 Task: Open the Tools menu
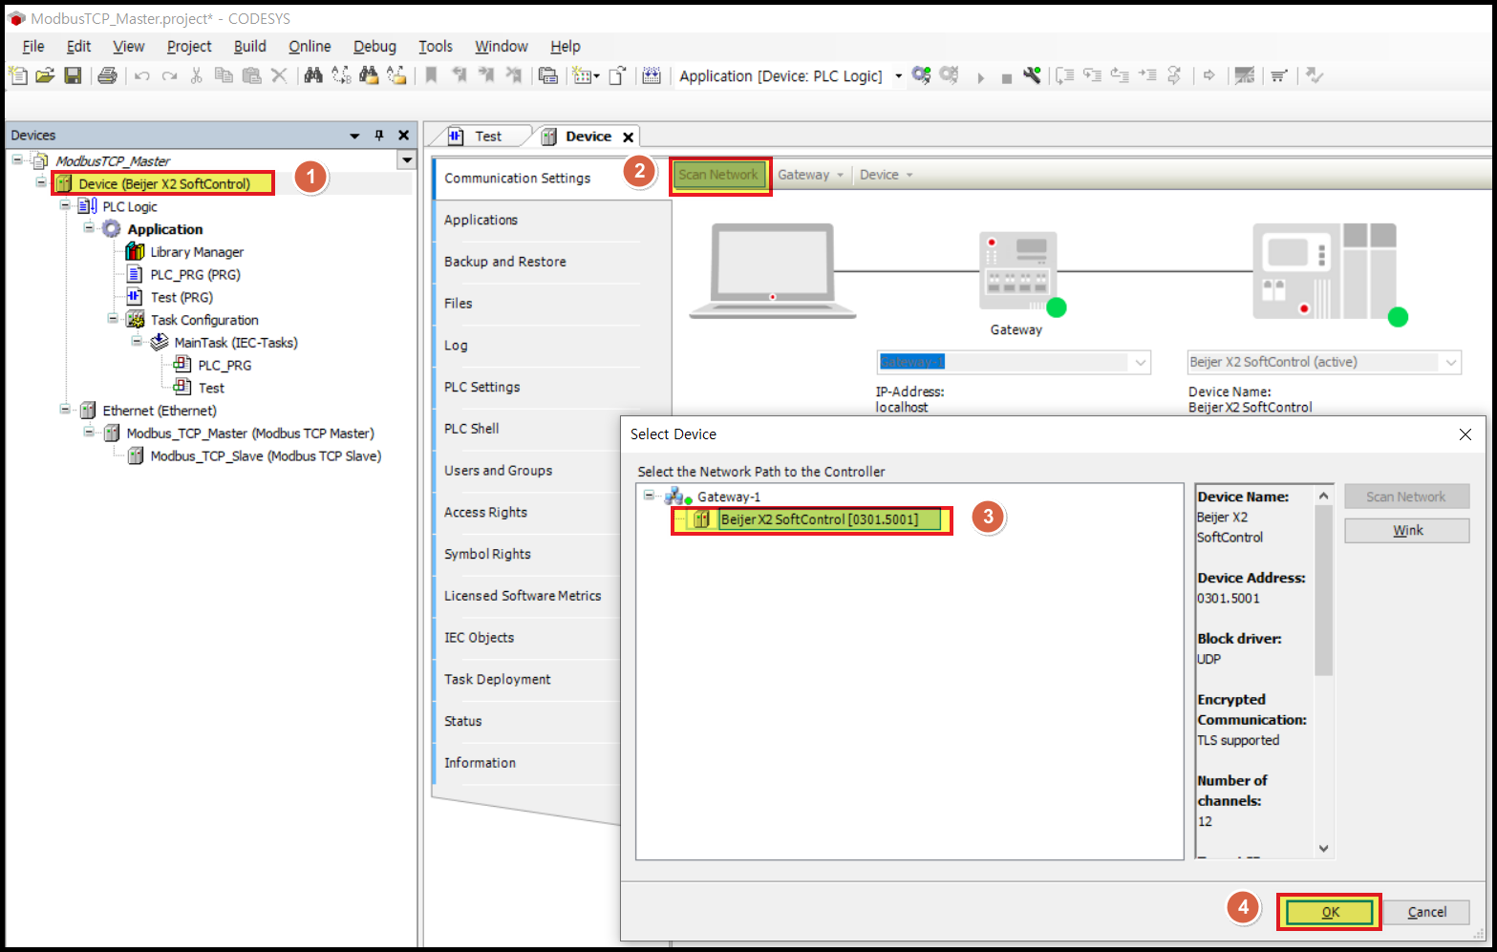(436, 46)
